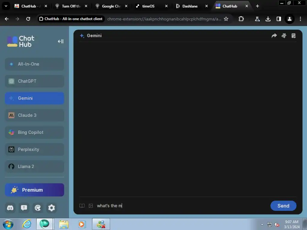
Task: Open the tab search dropdown arrow
Action: 6,6
